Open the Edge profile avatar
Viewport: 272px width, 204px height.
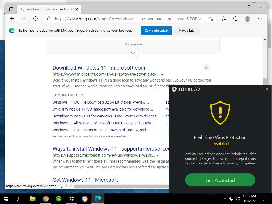pyautogui.click(x=248, y=19)
